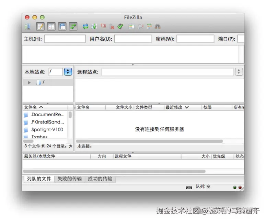Select the .DocumentRe... folder
The width and height of the screenshot is (266, 221).
click(x=45, y=115)
